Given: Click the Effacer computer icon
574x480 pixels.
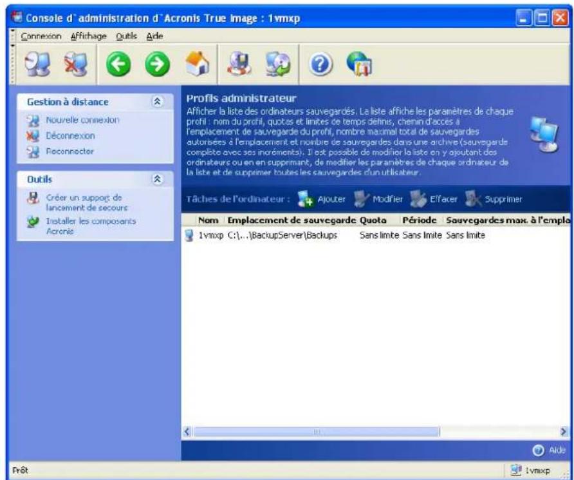Looking at the screenshot, I should click(418, 199).
